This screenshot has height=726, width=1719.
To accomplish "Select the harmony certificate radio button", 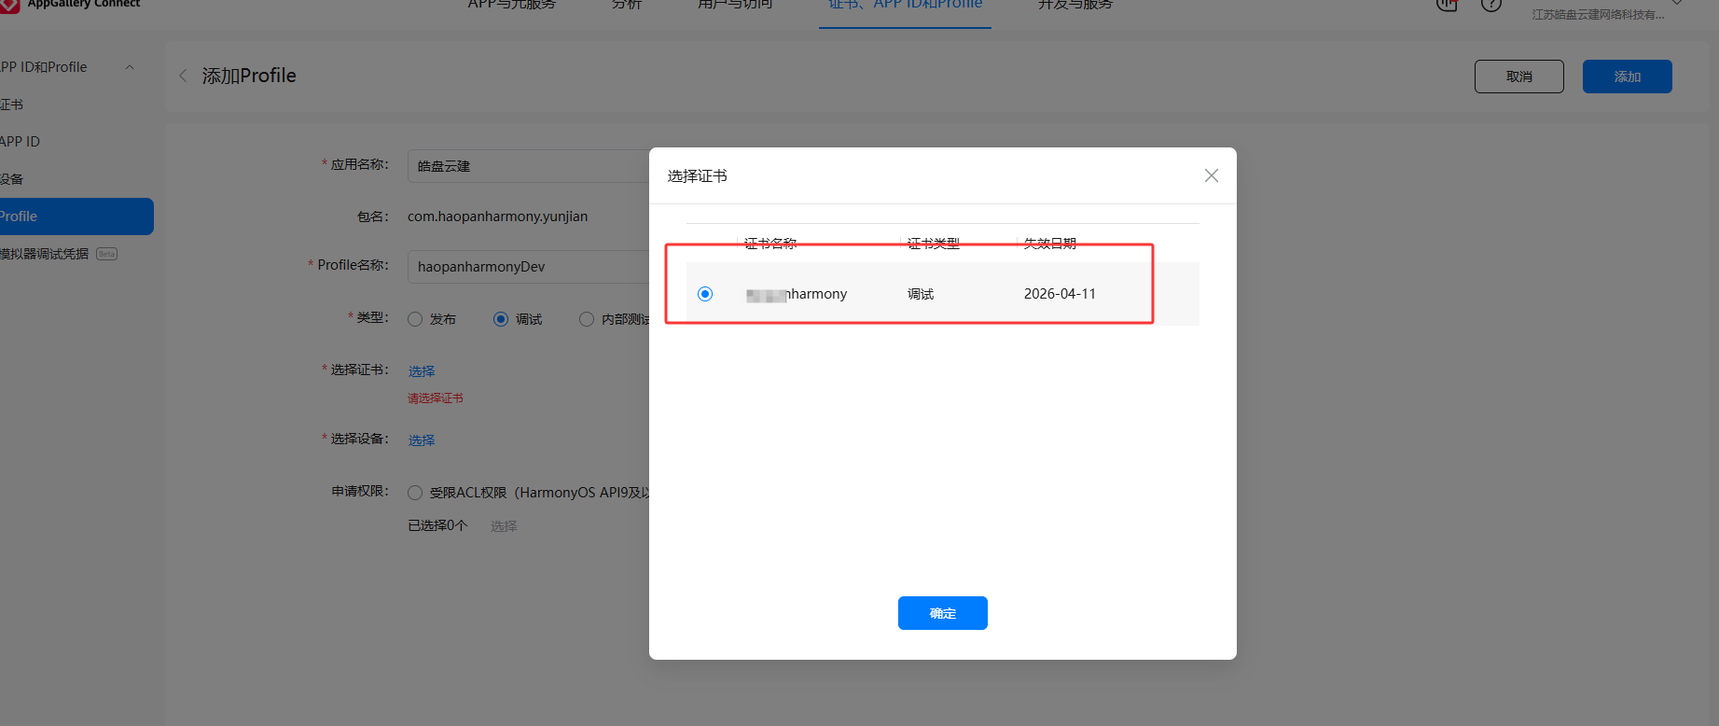I will point(705,294).
